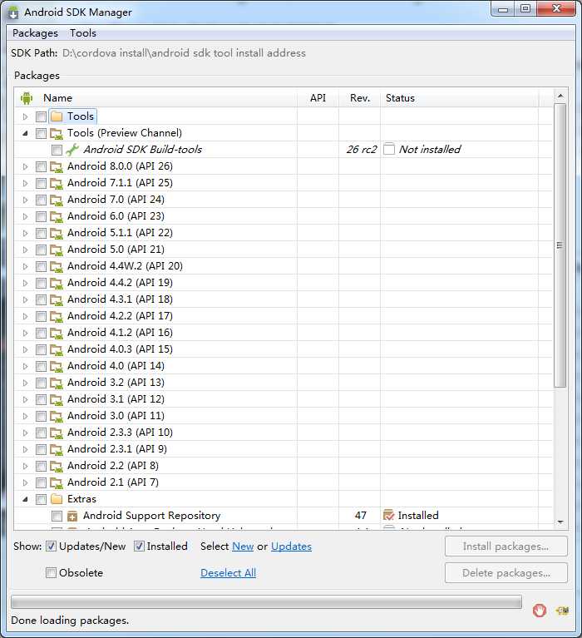Click the Updates selection link

tap(291, 546)
